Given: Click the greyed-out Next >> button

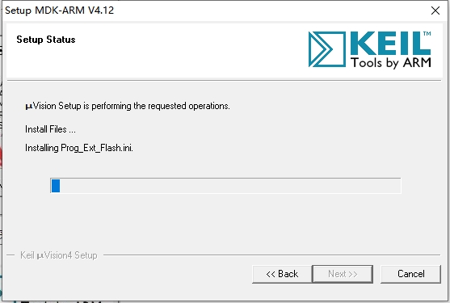Looking at the screenshot, I should click(343, 274).
